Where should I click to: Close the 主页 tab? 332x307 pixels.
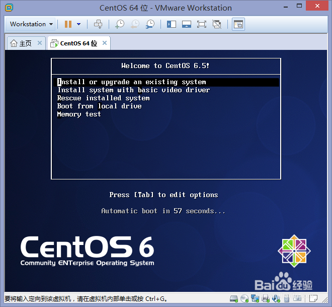tap(39, 43)
